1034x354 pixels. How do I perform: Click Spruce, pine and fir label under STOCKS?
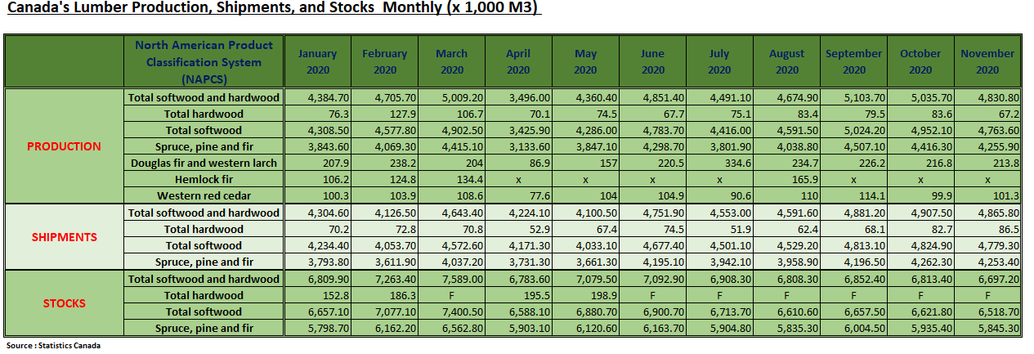pyautogui.click(x=204, y=329)
